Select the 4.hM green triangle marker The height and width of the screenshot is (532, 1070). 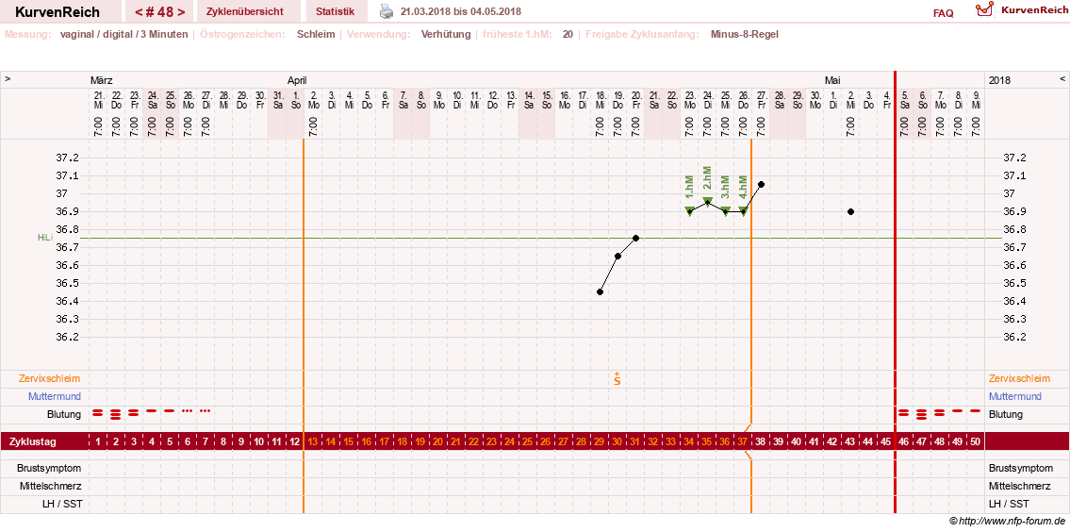click(743, 211)
